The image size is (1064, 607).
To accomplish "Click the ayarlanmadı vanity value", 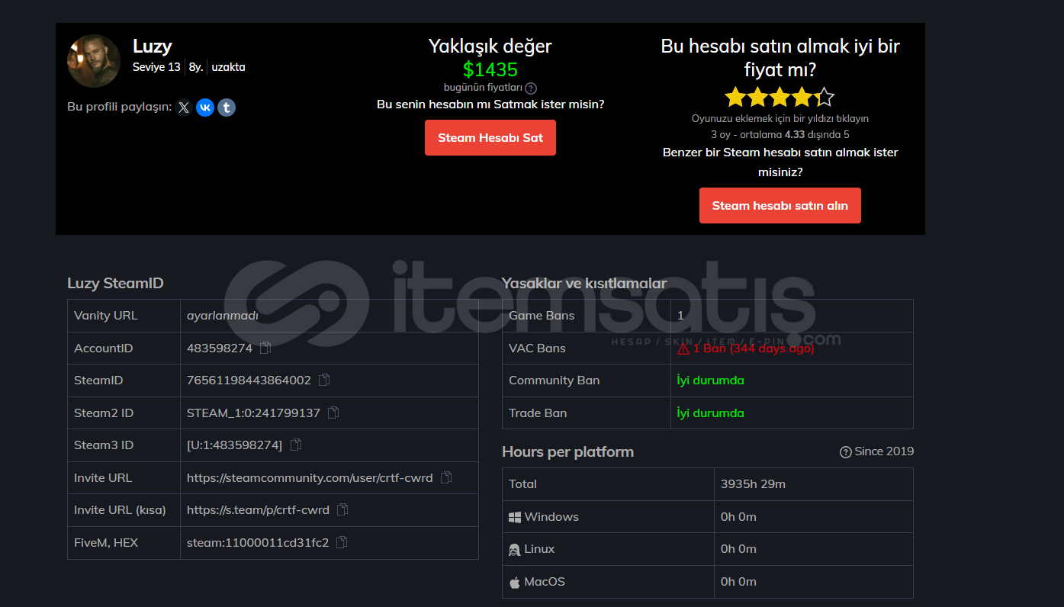I will pos(223,316).
